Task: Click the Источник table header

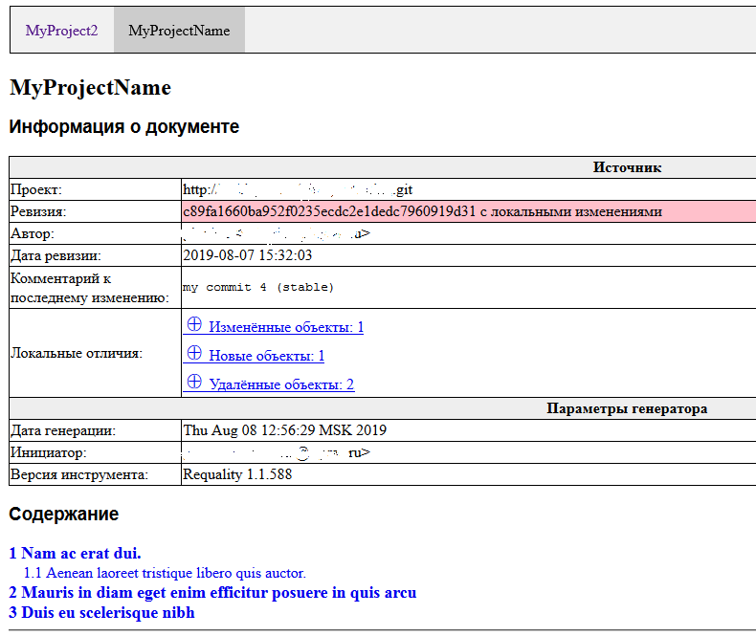Action: (x=627, y=167)
